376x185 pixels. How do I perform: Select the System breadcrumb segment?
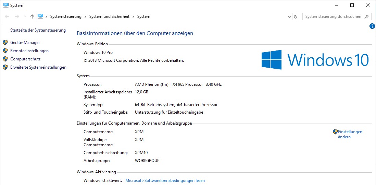[143, 16]
